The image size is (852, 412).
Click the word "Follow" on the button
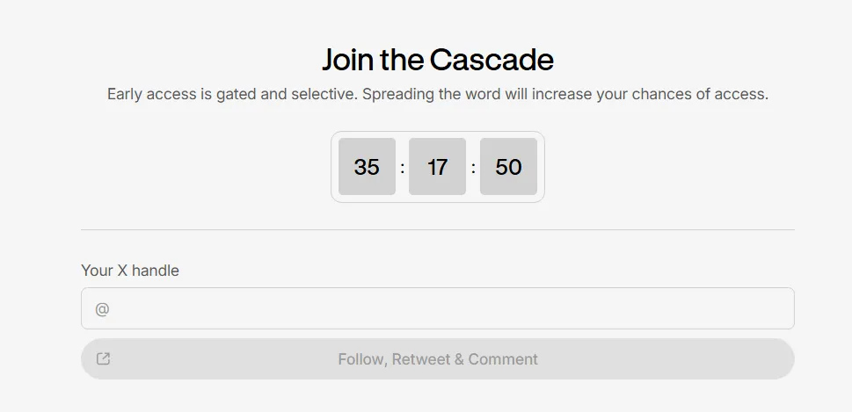coord(360,359)
